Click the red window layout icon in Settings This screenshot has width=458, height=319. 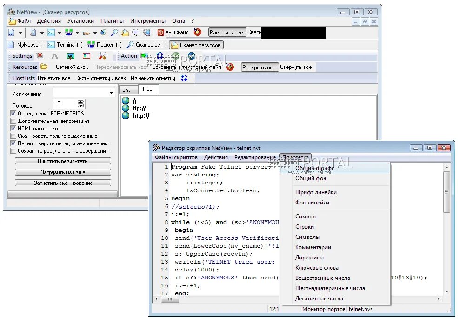coord(86,55)
